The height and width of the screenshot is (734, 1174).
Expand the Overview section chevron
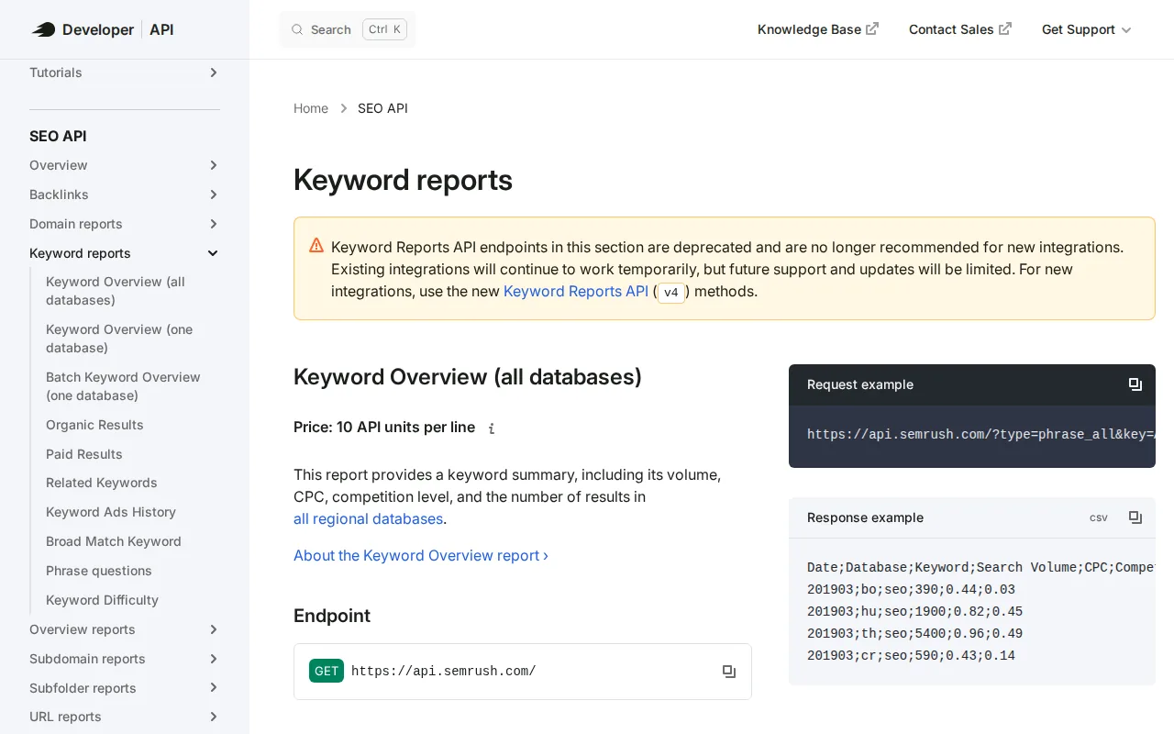(213, 165)
